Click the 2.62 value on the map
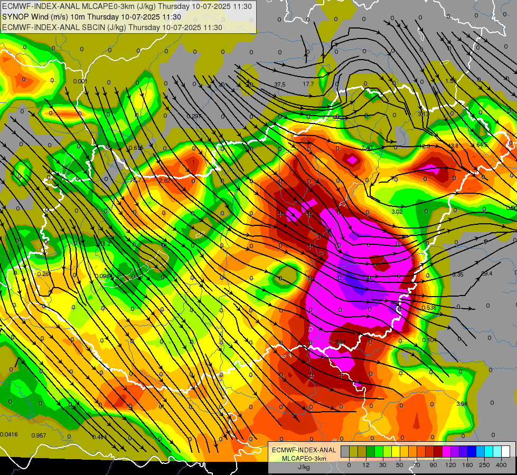This screenshot has width=517, height=475. (x=165, y=180)
